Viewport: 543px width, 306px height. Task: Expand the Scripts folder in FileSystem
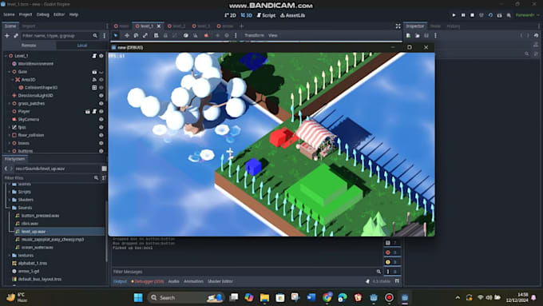[x=10, y=192]
